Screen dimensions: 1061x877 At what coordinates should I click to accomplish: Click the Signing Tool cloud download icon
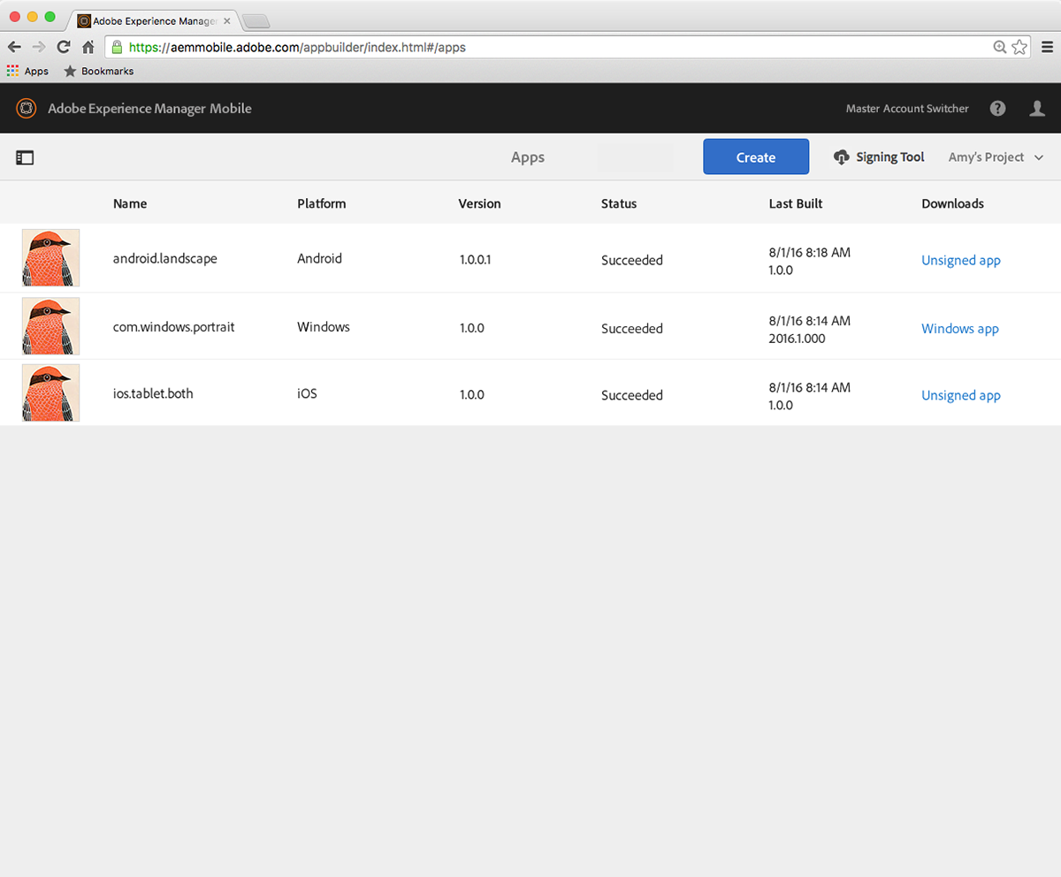click(x=842, y=157)
